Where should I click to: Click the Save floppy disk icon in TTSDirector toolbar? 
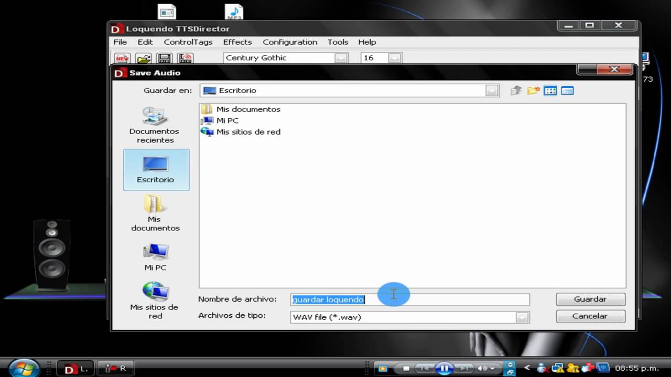coord(165,58)
